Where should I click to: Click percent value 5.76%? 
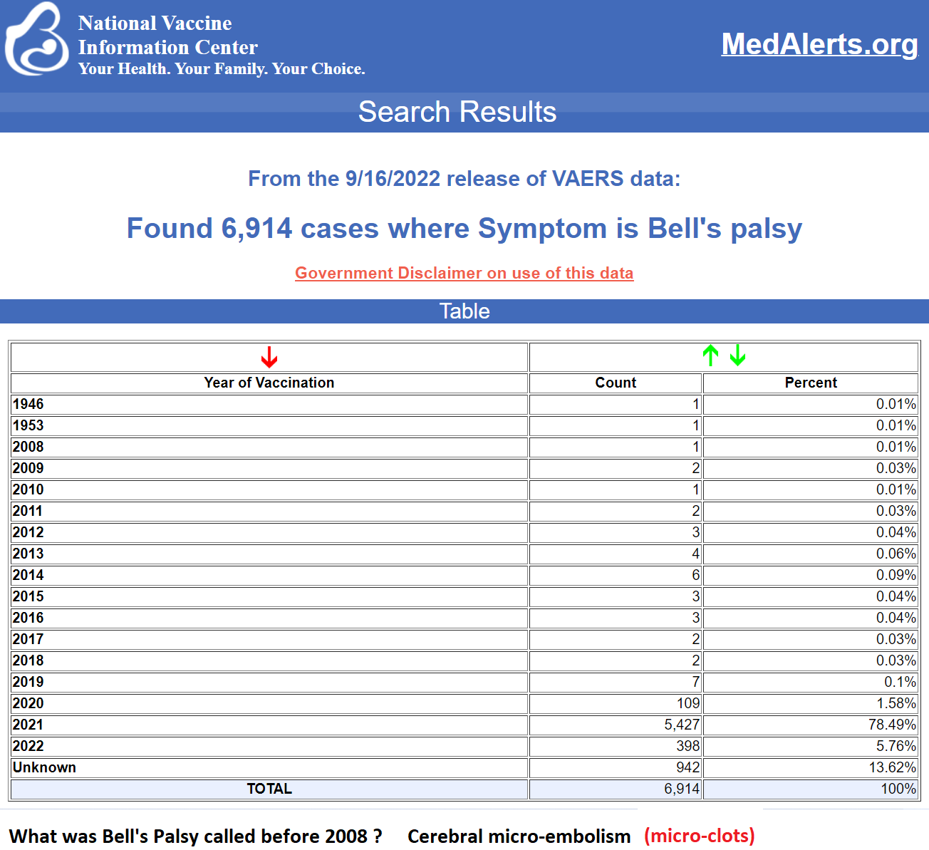coord(896,746)
